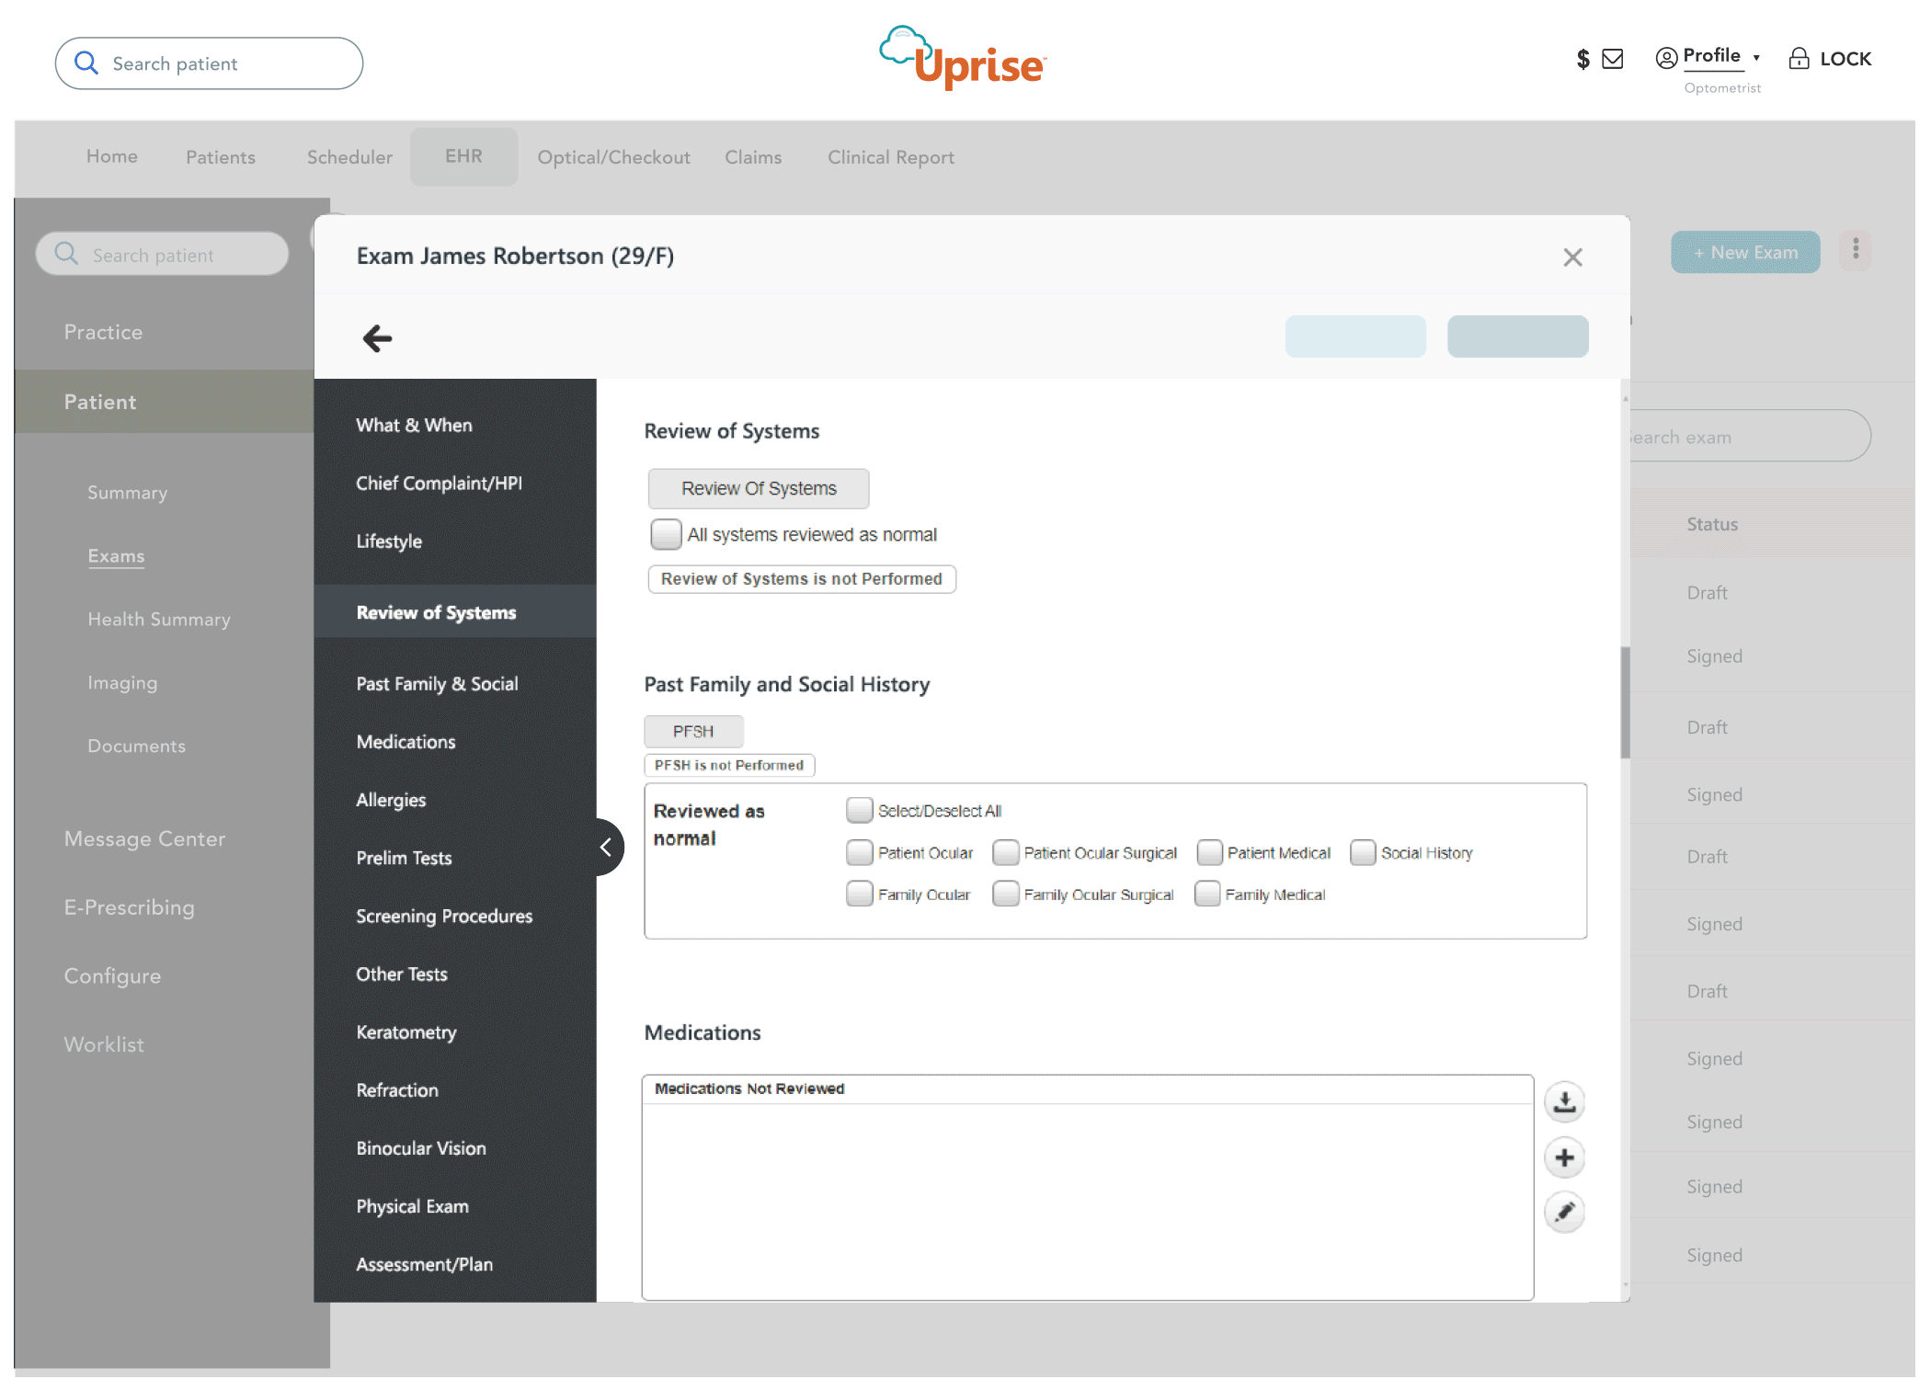
Task: Edit medications with the pencil icon
Action: (x=1564, y=1212)
